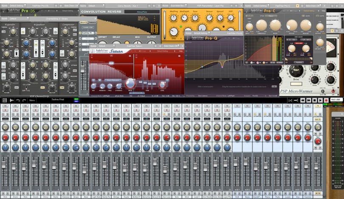Bypass the FabFilter Pro-C plugin

click(x=248, y=6)
